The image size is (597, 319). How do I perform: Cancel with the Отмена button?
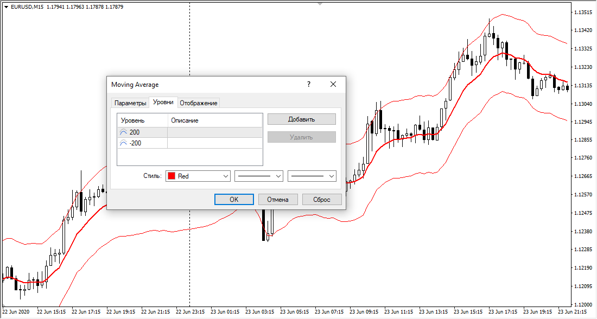pyautogui.click(x=277, y=199)
